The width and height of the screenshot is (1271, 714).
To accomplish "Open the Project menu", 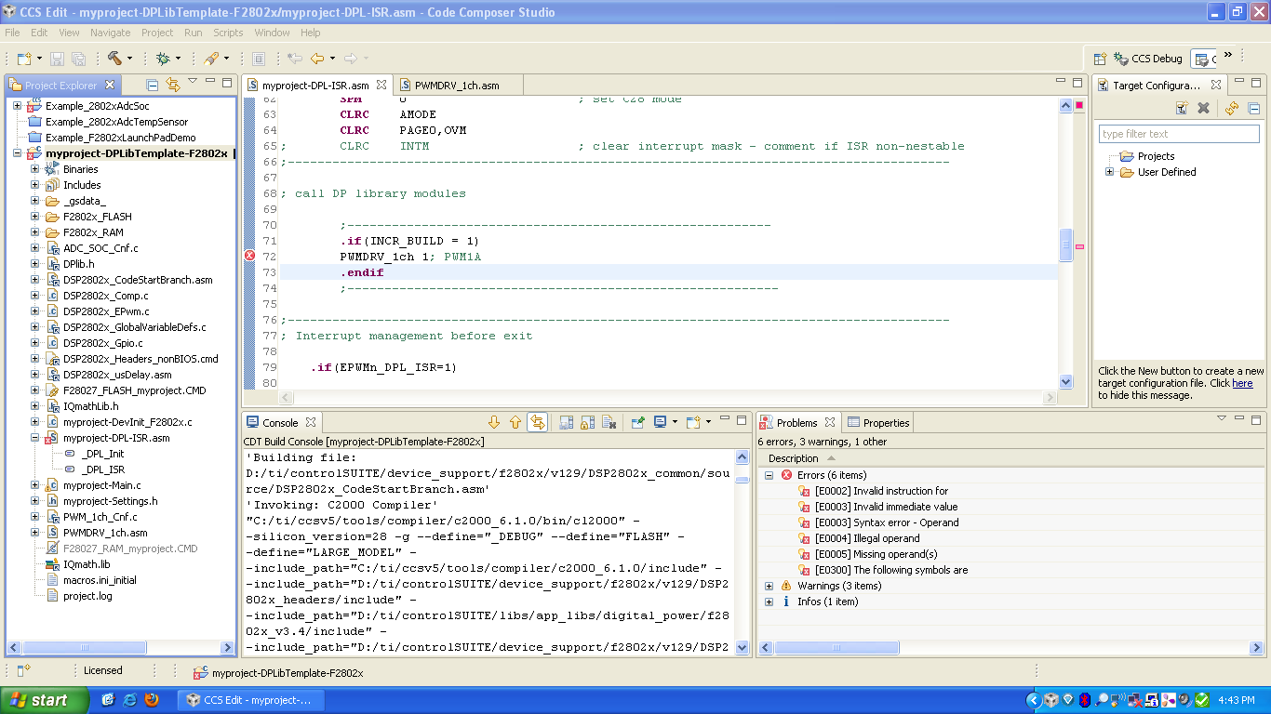I will tap(157, 33).
